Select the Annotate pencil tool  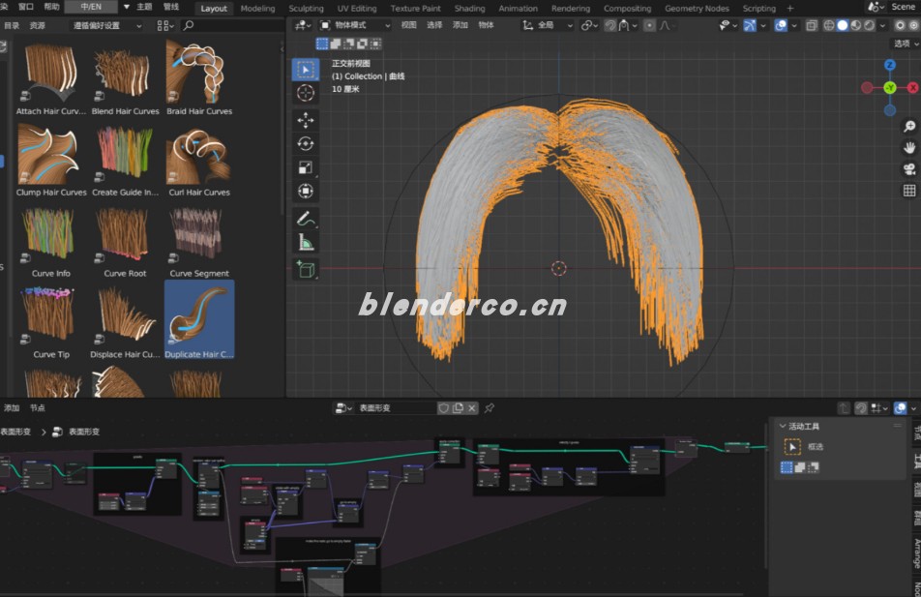click(x=306, y=219)
